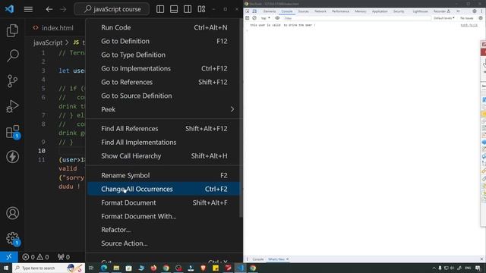
Task: Choose Go to Definition
Action: (x=164, y=41)
